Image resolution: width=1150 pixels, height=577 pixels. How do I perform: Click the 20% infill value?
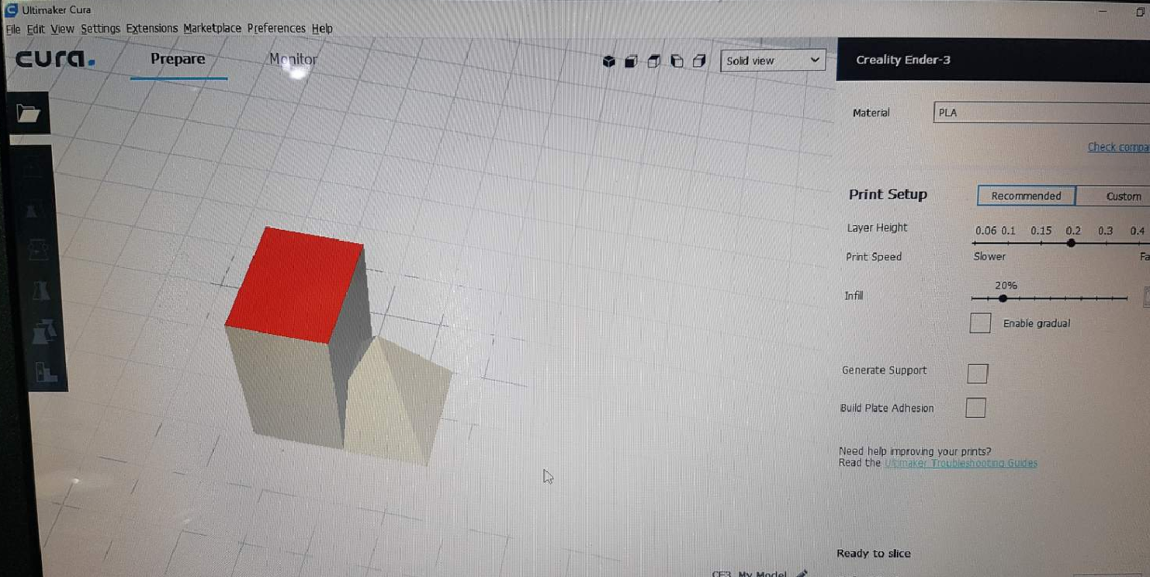1006,285
